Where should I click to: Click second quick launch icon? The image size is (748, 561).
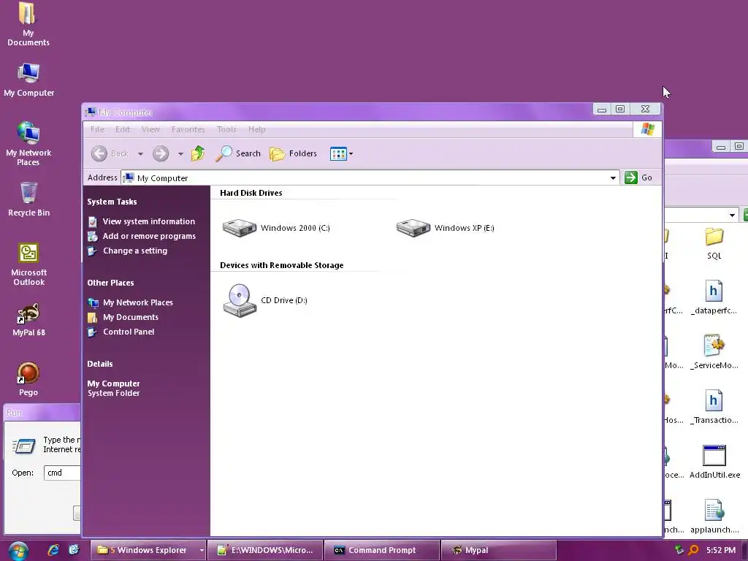[x=74, y=550]
